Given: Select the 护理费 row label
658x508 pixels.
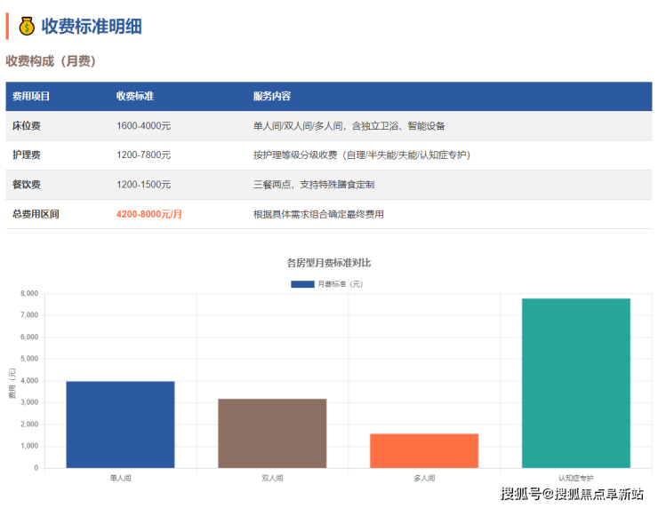Looking at the screenshot, I should [26, 155].
